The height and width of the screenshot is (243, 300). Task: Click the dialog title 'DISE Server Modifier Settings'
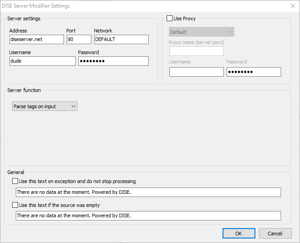36,6
